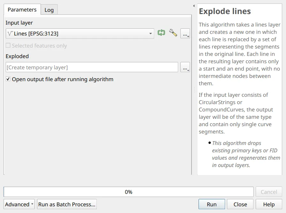Click the green iterate over layer icon
The image size is (286, 213).
click(161, 33)
